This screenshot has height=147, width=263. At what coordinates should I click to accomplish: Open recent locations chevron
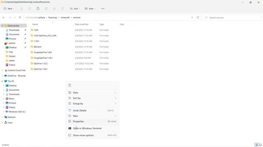pyautogui.click(x=15, y=18)
